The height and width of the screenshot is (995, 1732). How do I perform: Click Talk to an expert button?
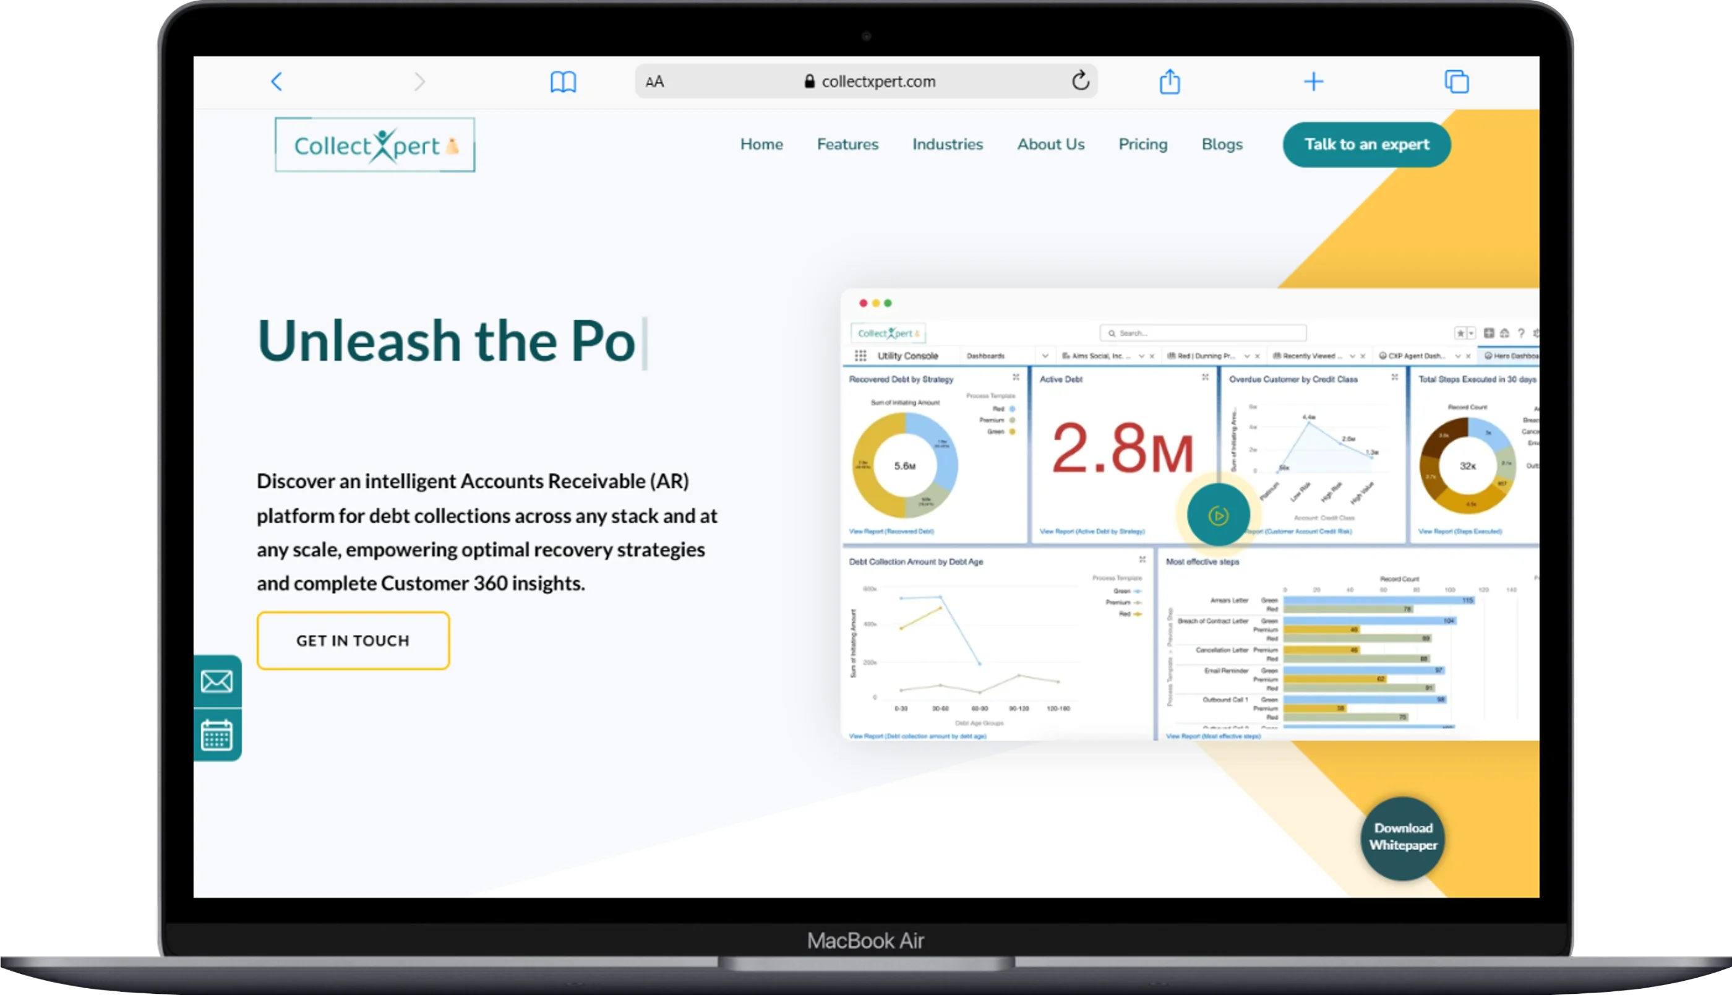coord(1366,144)
